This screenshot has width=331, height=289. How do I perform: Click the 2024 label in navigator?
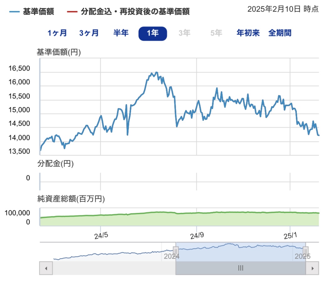(x=172, y=256)
